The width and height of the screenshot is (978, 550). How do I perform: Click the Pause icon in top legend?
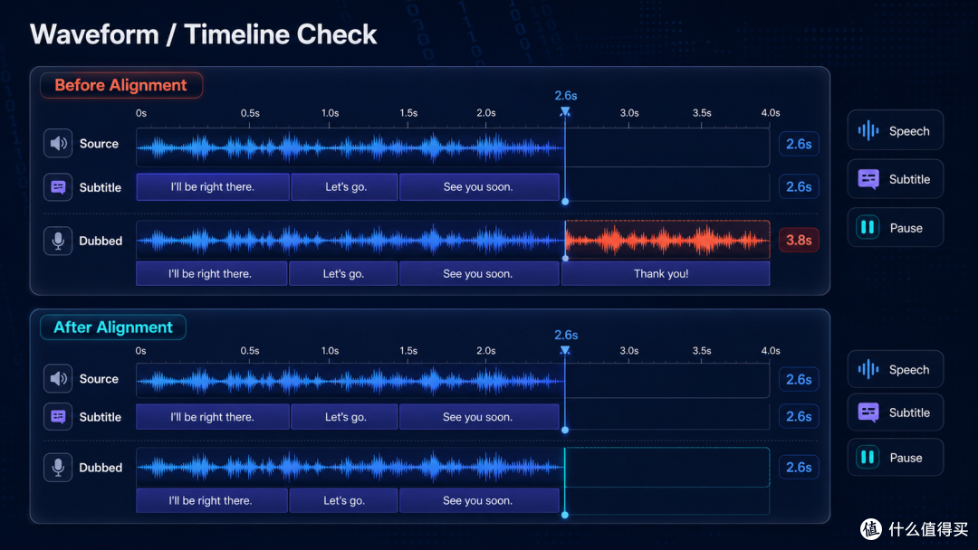pyautogui.click(x=868, y=227)
